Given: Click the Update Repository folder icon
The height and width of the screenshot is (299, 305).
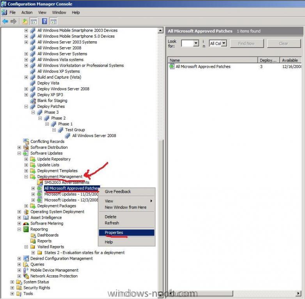Looking at the screenshot, I should point(33,159).
